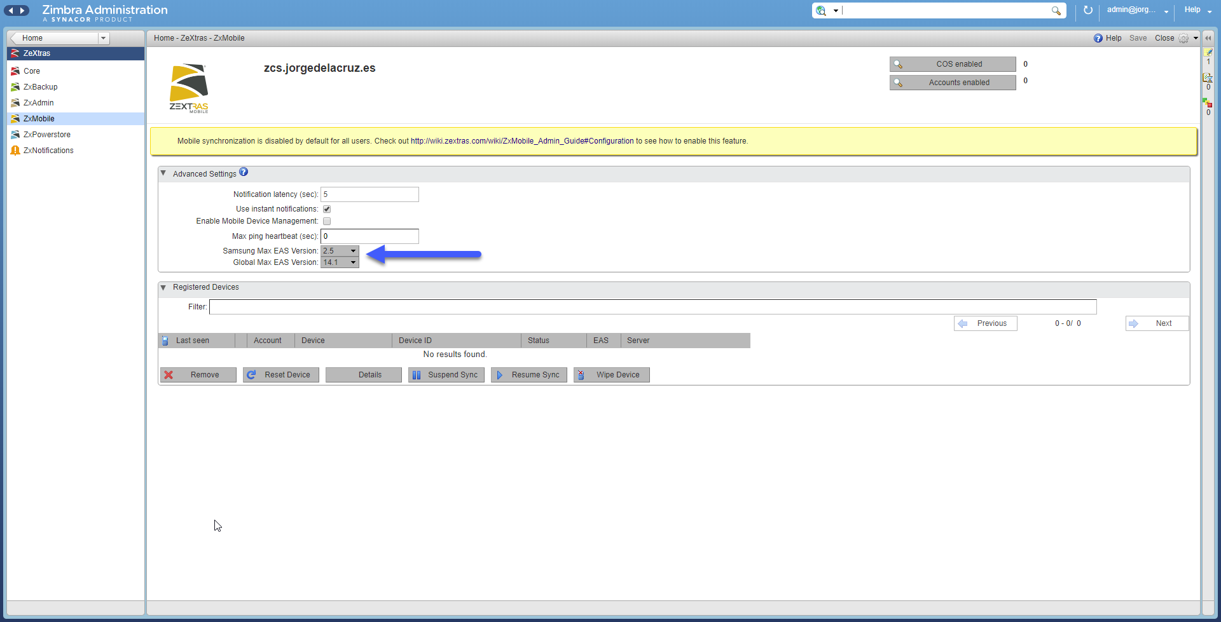
Task: Open the admin@jorg... account menu
Action: (1138, 10)
